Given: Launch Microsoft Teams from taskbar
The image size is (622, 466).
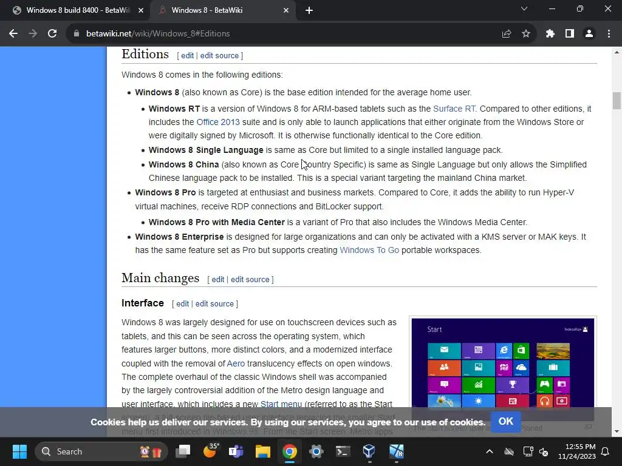Looking at the screenshot, I should coord(236,451).
